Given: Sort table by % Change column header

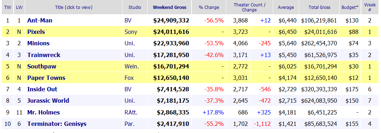Looking at the screenshot, I should click(209, 7).
